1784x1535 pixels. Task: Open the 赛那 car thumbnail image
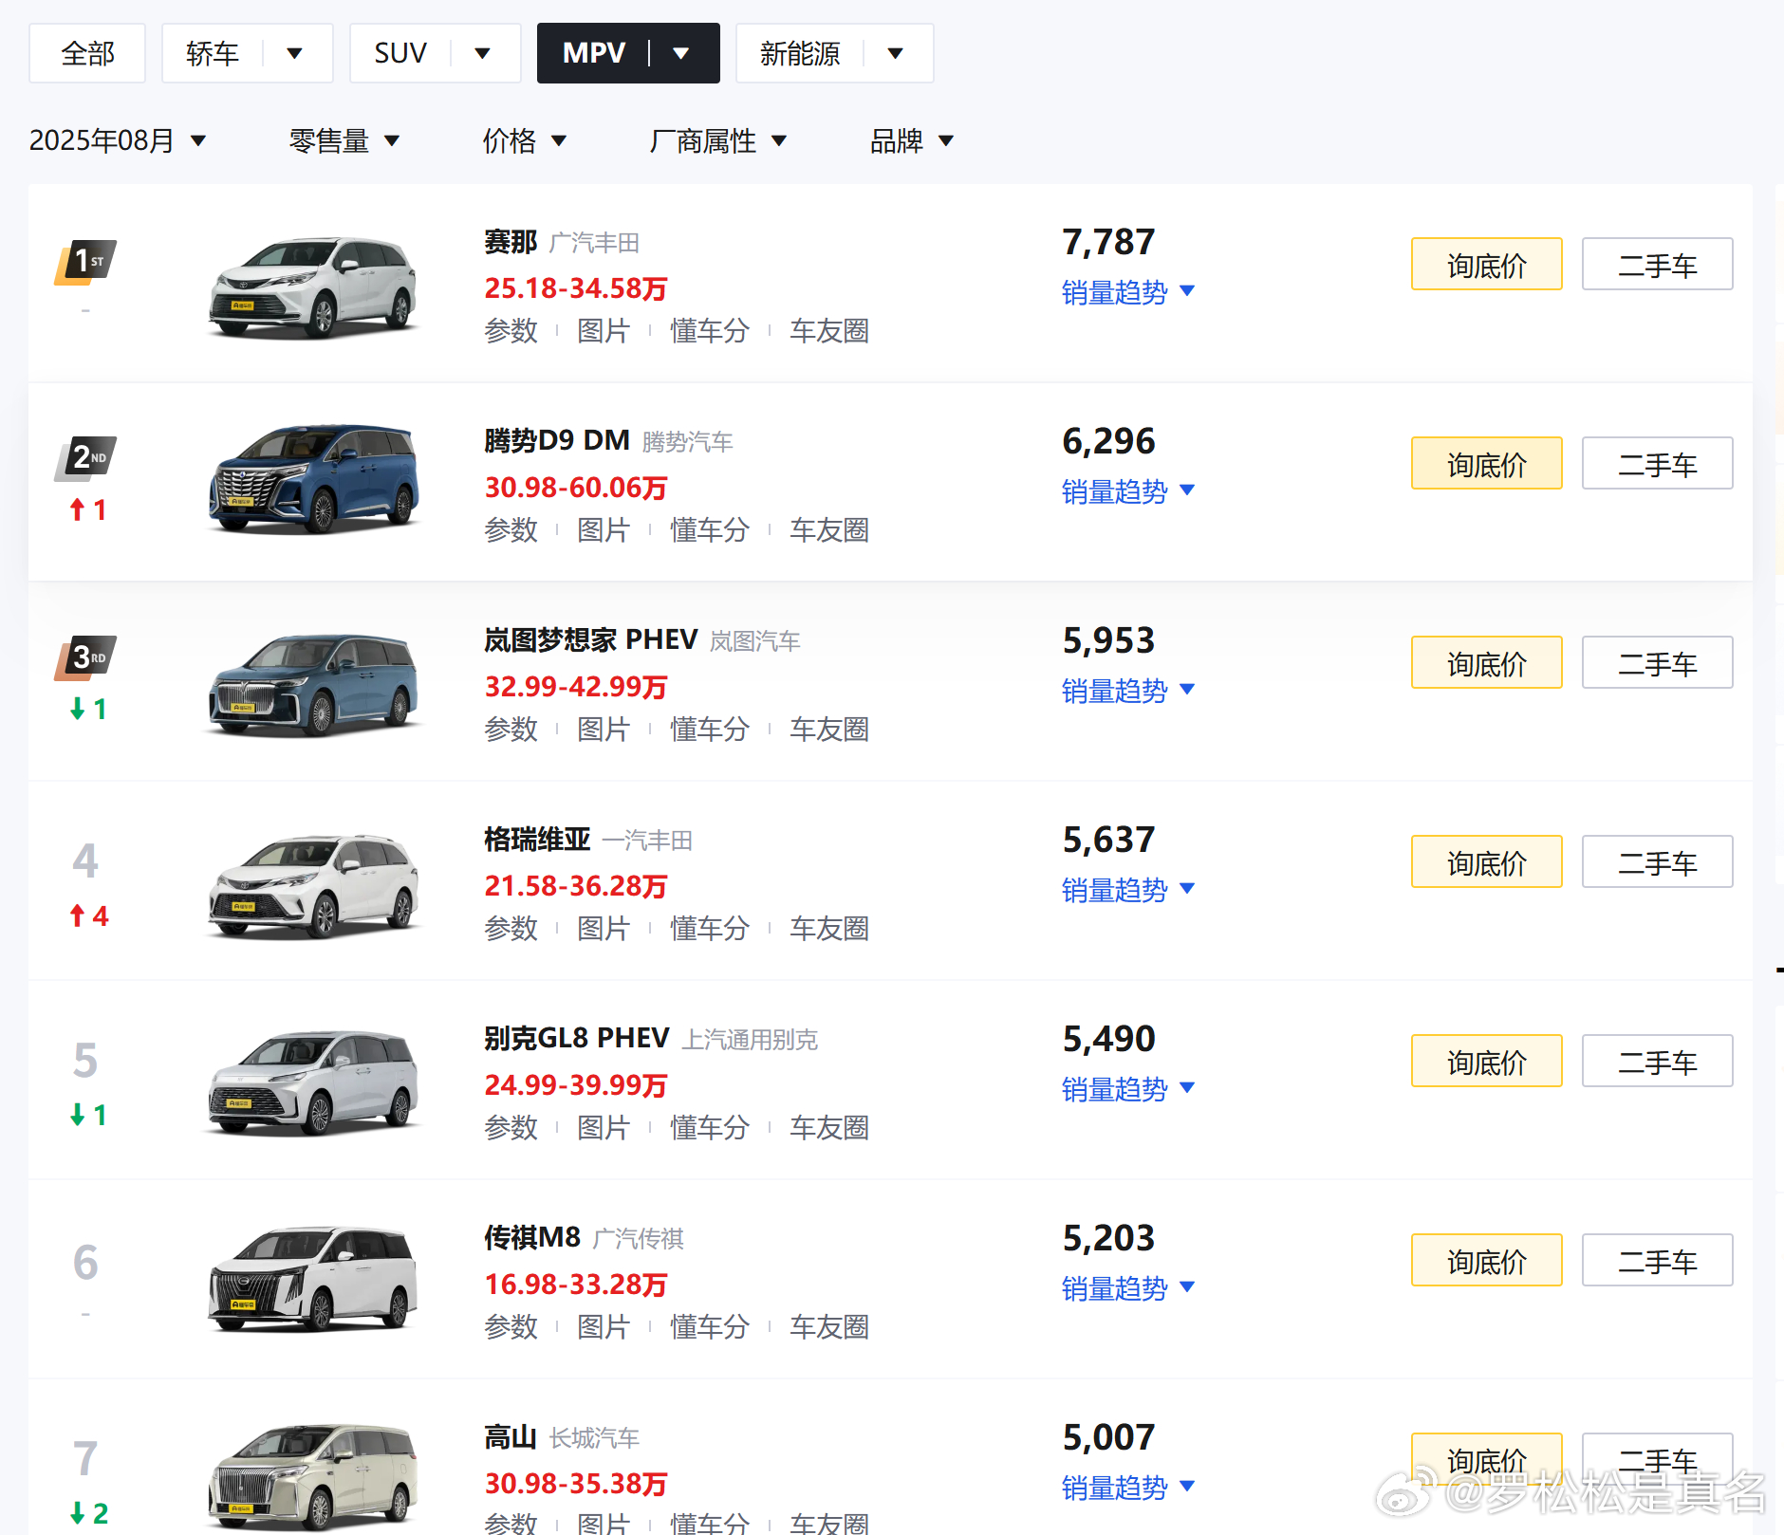click(x=312, y=287)
